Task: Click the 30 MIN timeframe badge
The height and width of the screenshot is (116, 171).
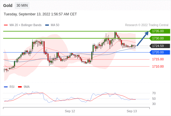Action: coord(22,6)
